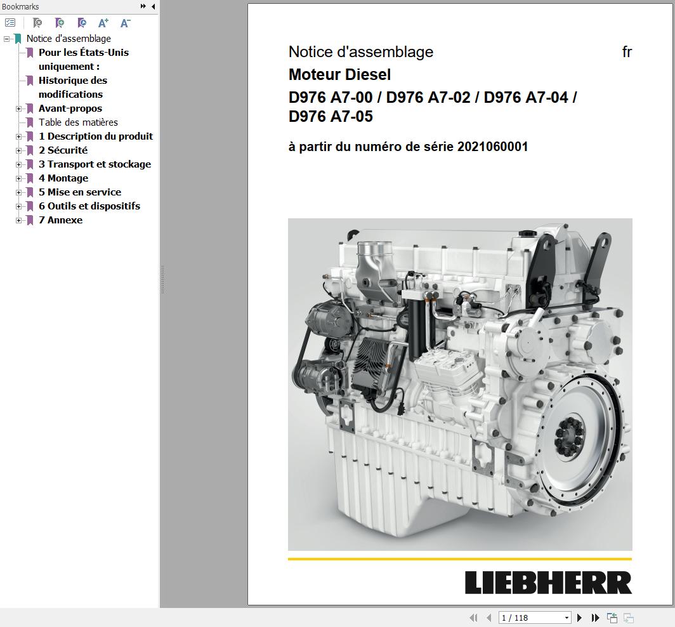This screenshot has height=627, width=675.
Task: Click the serial number 2021060001 line
Action: (x=408, y=147)
